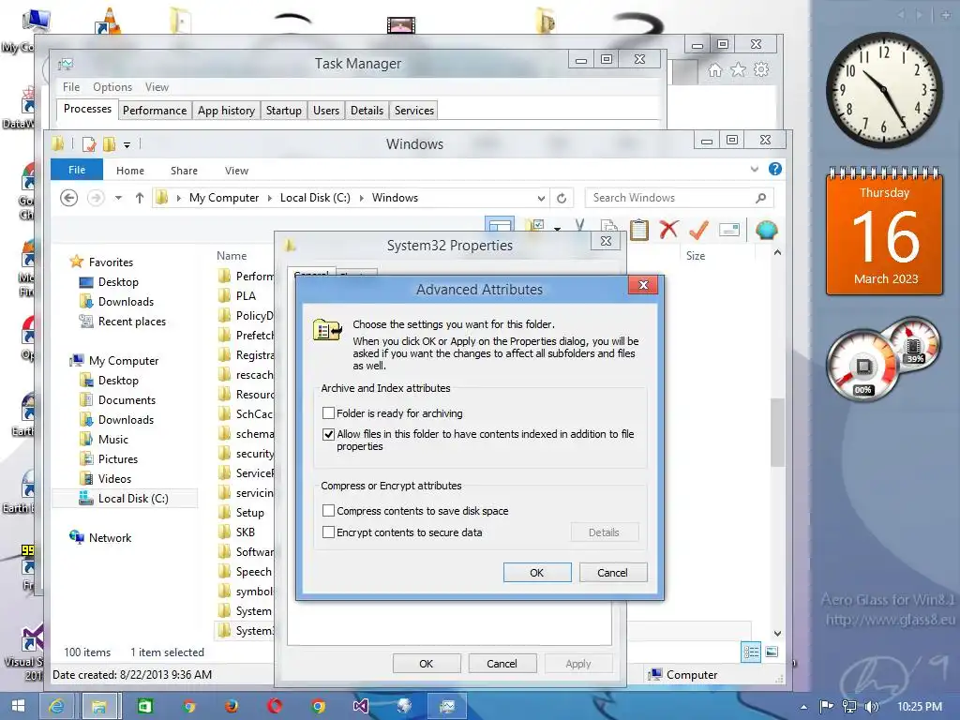Click OK in System32 Properties dialog
Screen dimensions: 960x720
click(427, 664)
